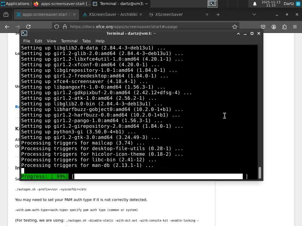Open the Tabs menu in Terminal
Viewport: 302px width, 226px height.
(x=86, y=41)
